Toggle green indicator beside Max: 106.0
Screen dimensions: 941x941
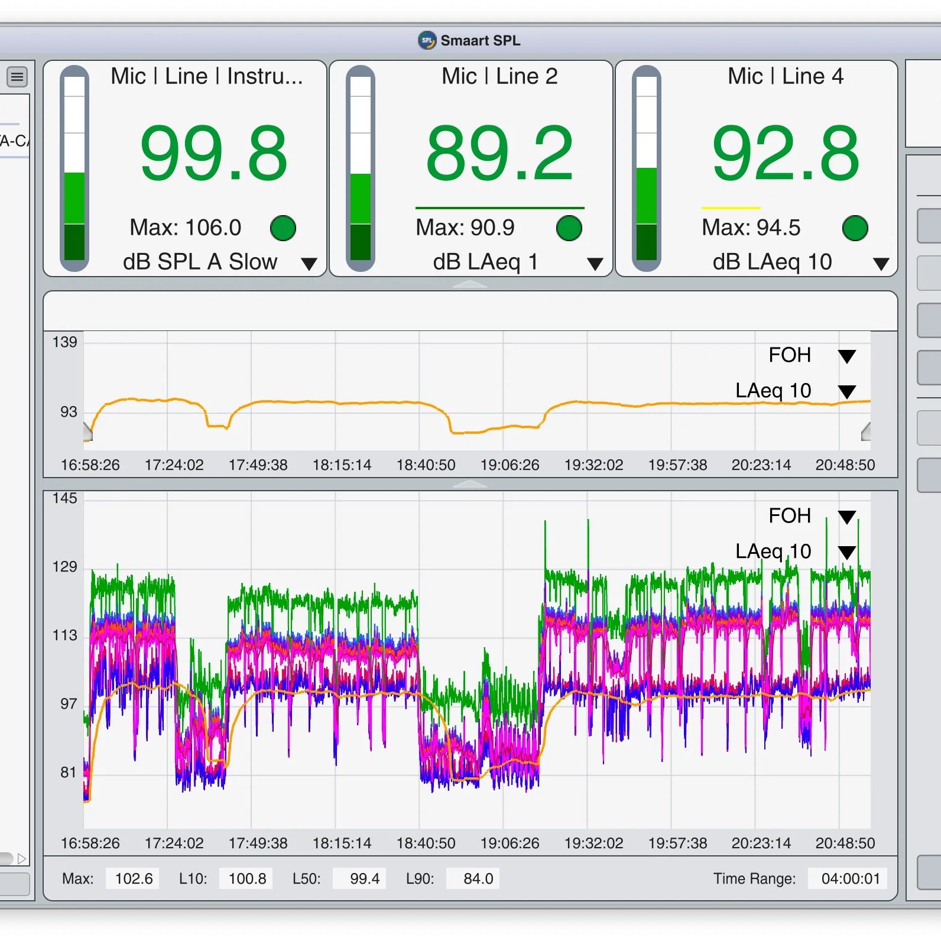(x=283, y=228)
